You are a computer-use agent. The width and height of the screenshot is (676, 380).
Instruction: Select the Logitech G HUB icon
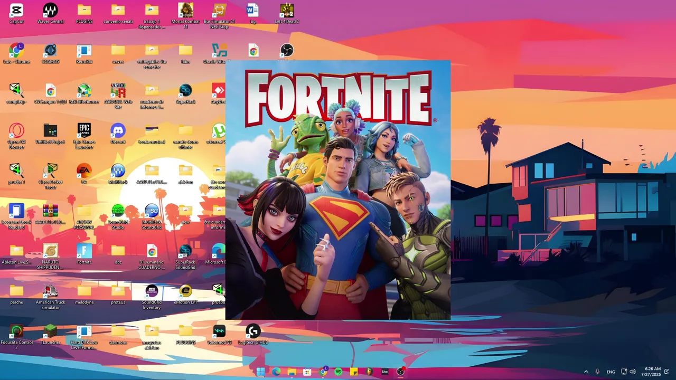click(x=253, y=335)
